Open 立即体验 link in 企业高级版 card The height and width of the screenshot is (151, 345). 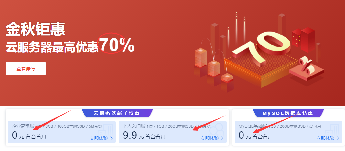[x=99, y=138]
